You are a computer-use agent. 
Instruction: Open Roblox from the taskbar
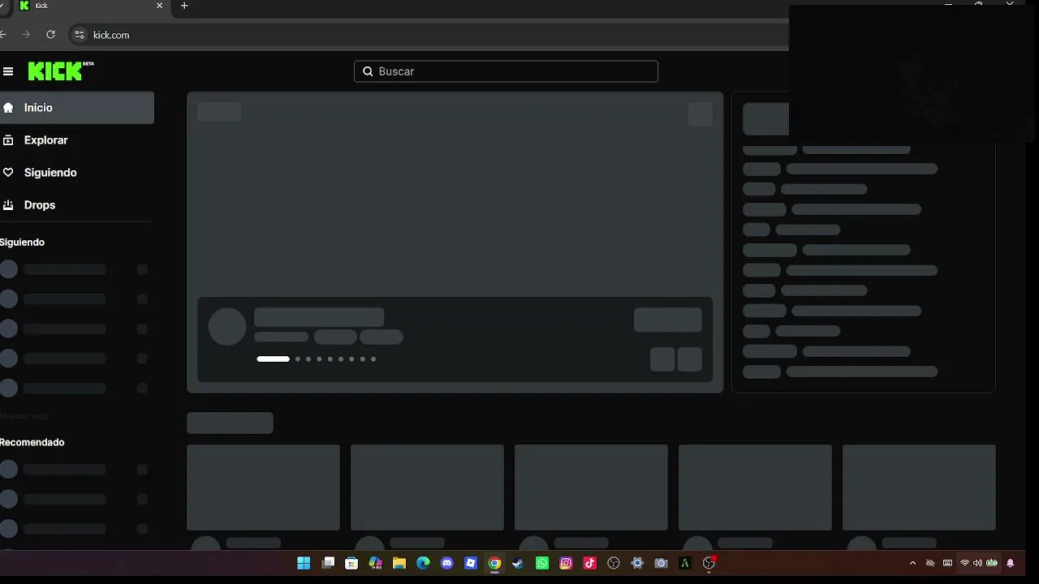[470, 563]
